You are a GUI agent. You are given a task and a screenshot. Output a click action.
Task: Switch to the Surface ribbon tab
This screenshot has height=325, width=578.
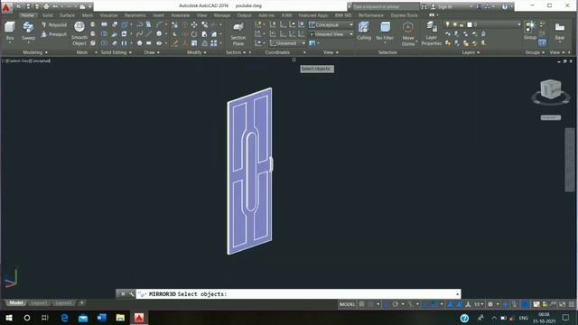pos(67,15)
